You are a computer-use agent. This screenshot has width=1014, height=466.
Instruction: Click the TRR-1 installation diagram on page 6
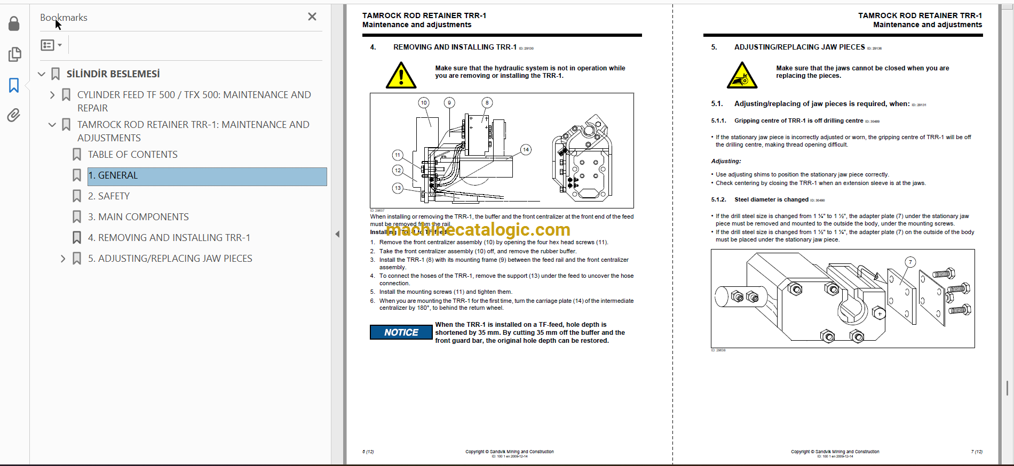click(x=502, y=151)
